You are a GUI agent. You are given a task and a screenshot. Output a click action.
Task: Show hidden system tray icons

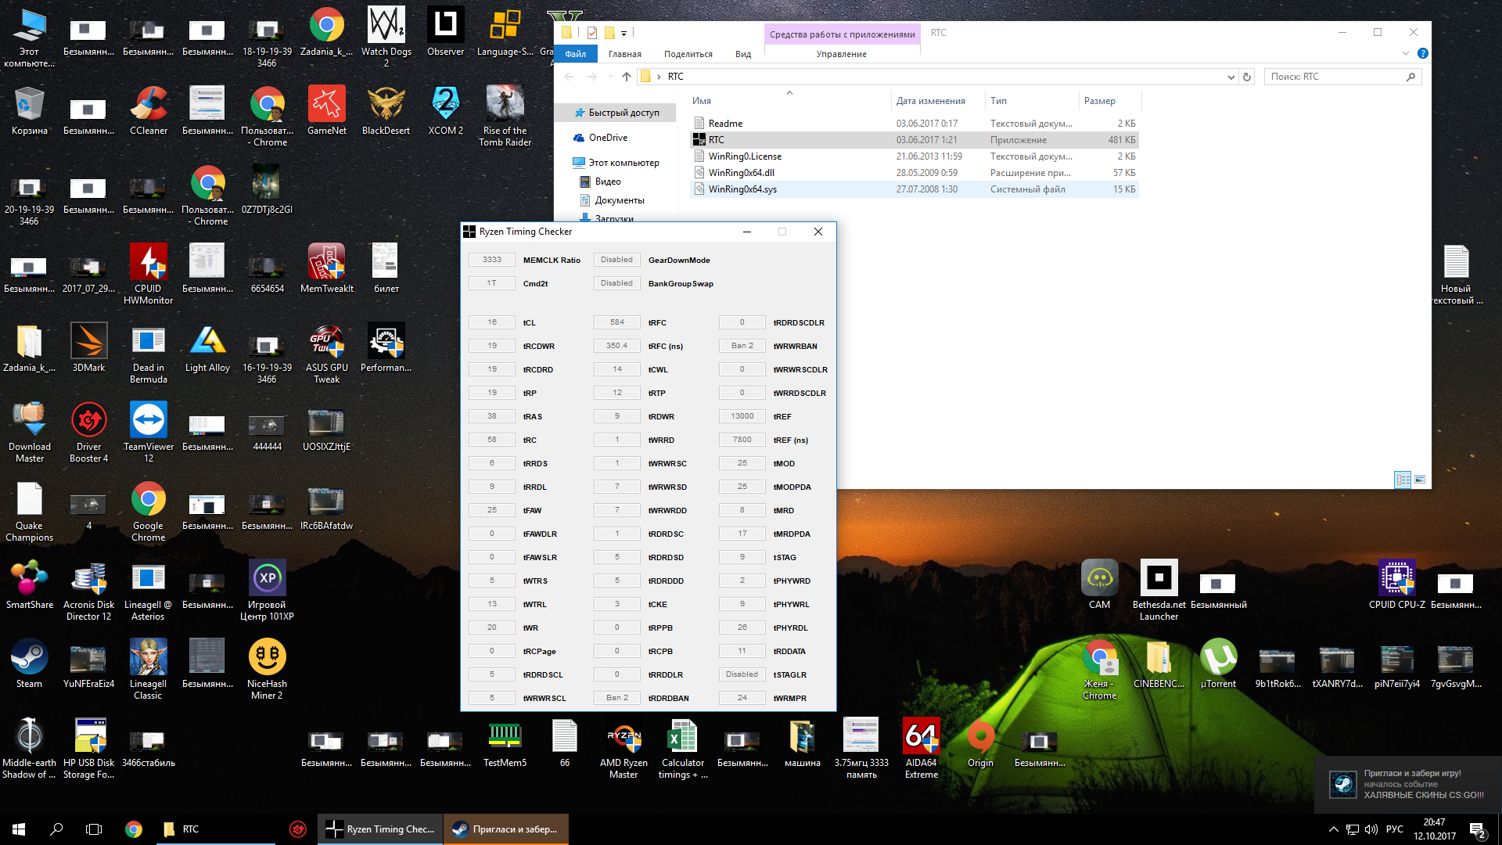pyautogui.click(x=1333, y=829)
